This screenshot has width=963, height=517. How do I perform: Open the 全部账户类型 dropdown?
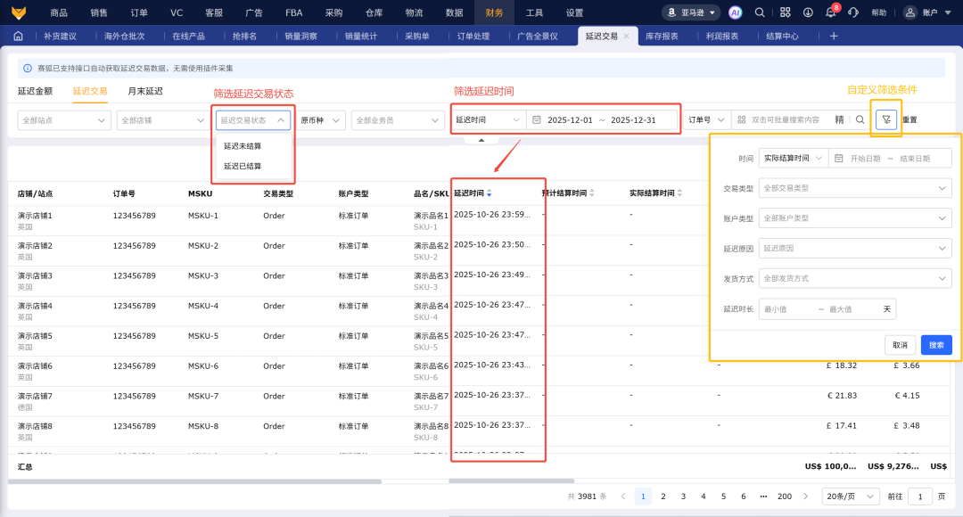coord(855,218)
